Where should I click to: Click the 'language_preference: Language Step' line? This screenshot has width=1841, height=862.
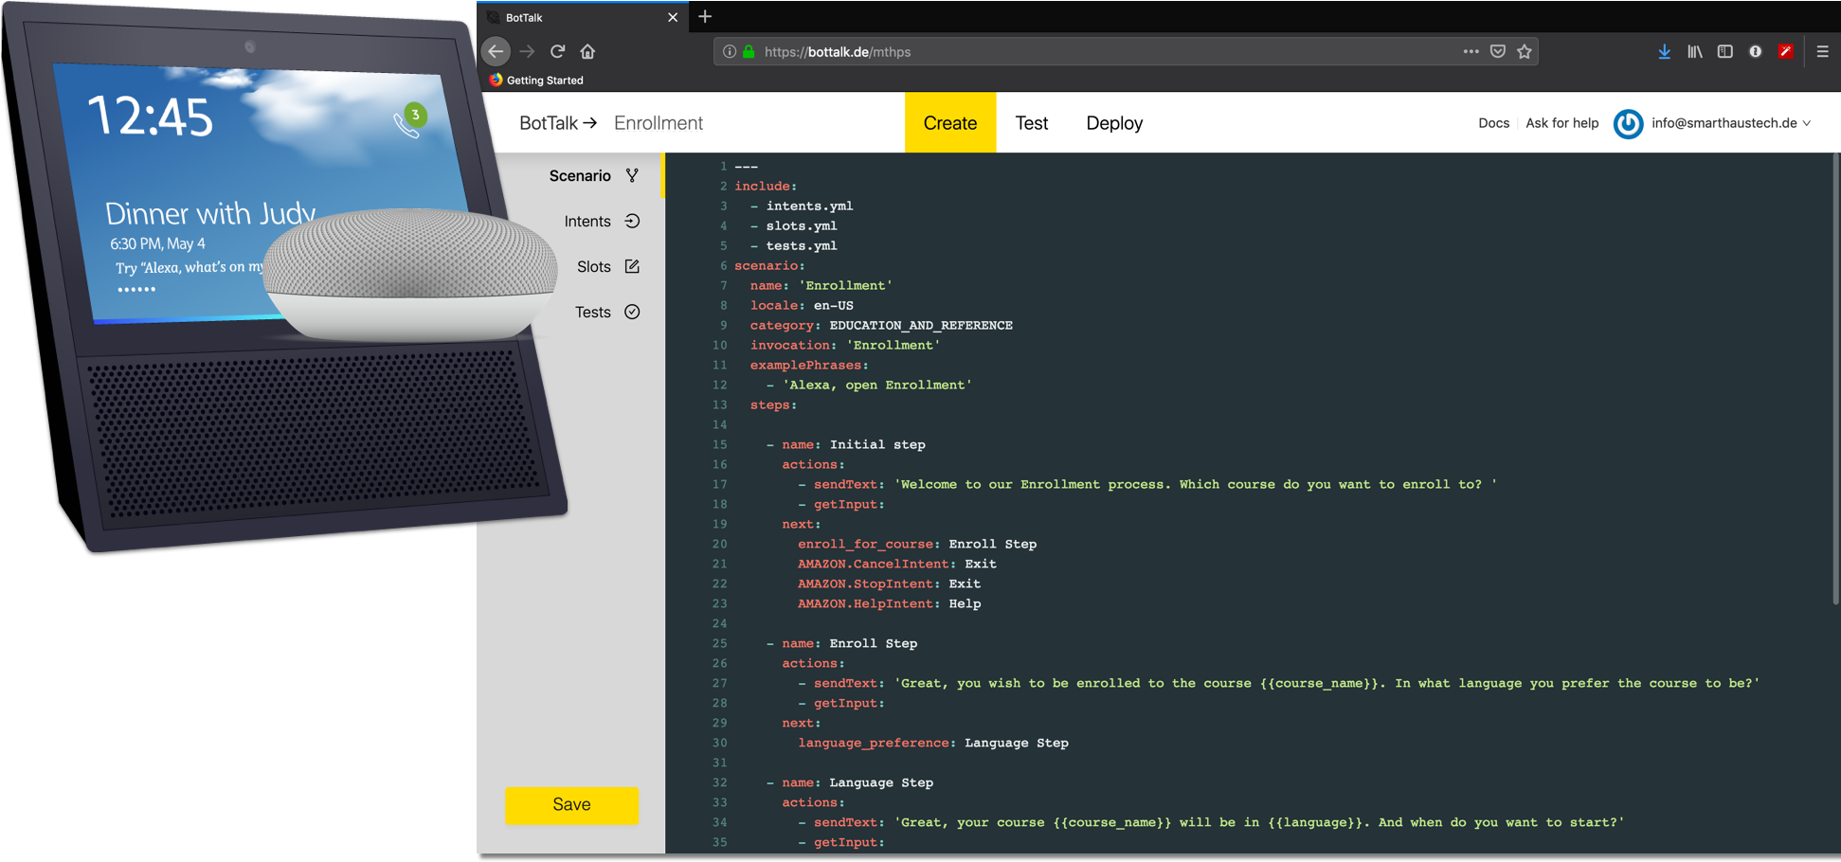coord(933,743)
